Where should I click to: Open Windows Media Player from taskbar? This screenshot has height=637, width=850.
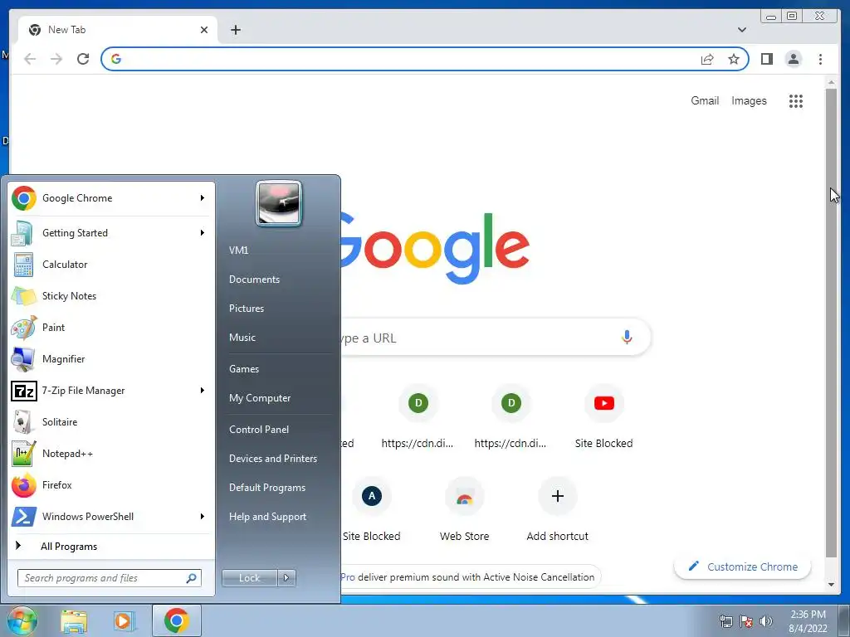(x=124, y=620)
